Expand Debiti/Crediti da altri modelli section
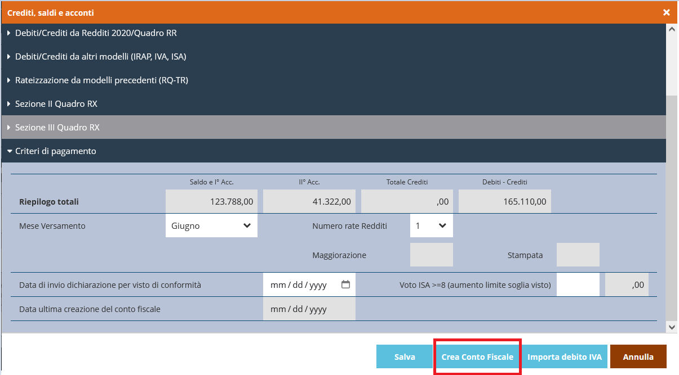 100,57
